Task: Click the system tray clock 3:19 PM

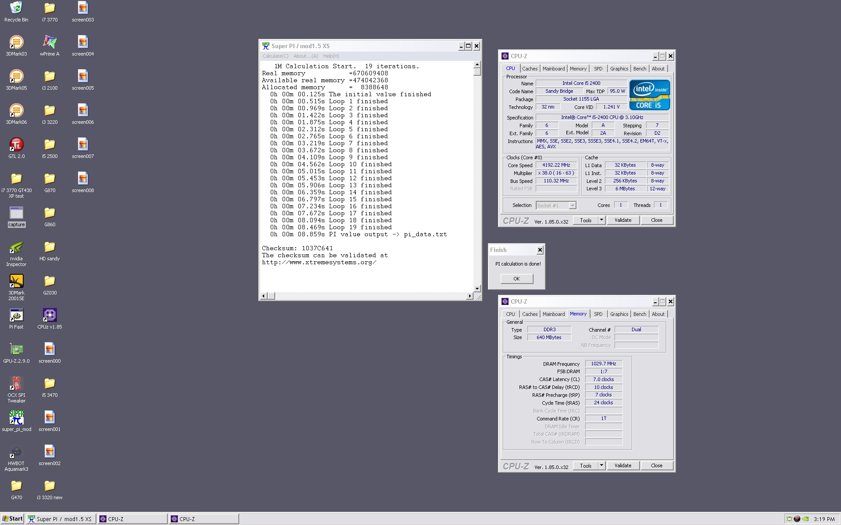Action: pyautogui.click(x=824, y=519)
